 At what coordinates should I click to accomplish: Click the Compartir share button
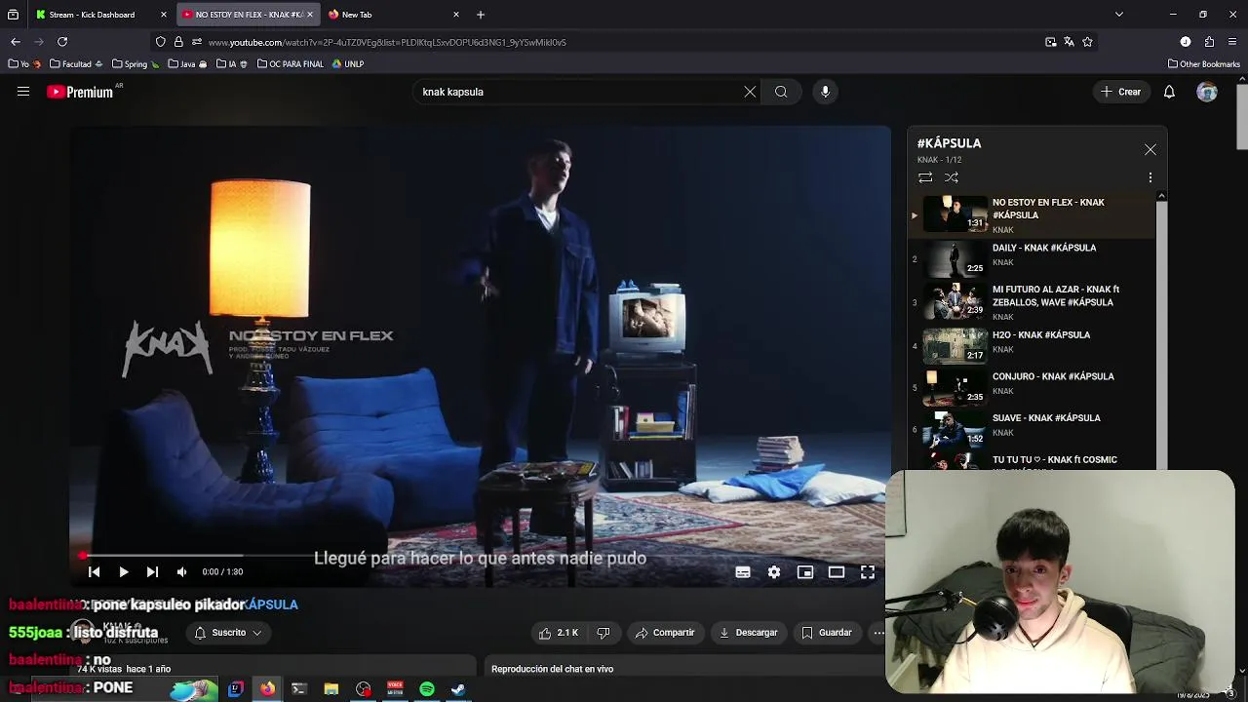click(665, 633)
